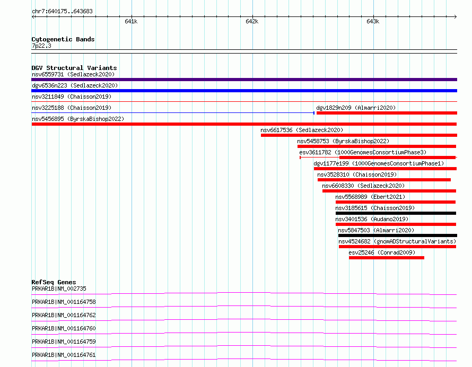Open dgv1177e199 (1000GenomesConsortiumPhase1) label
Screen dimensions: 472x367
(x=379, y=163)
